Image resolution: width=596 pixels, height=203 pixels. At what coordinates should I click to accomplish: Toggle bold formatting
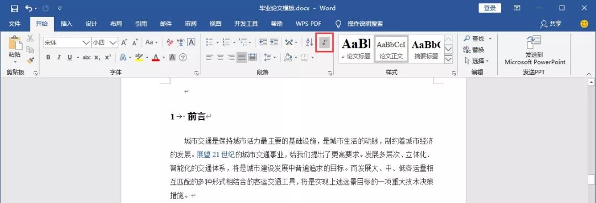point(48,58)
